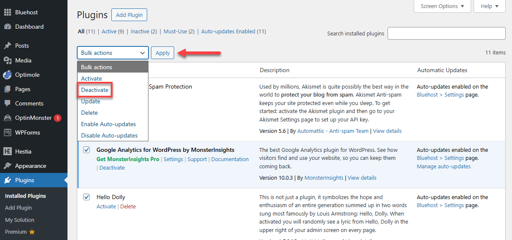Image resolution: width=512 pixels, height=240 pixels.
Task: Open Add Plugin submenu item in sidebar
Action: [18, 208]
